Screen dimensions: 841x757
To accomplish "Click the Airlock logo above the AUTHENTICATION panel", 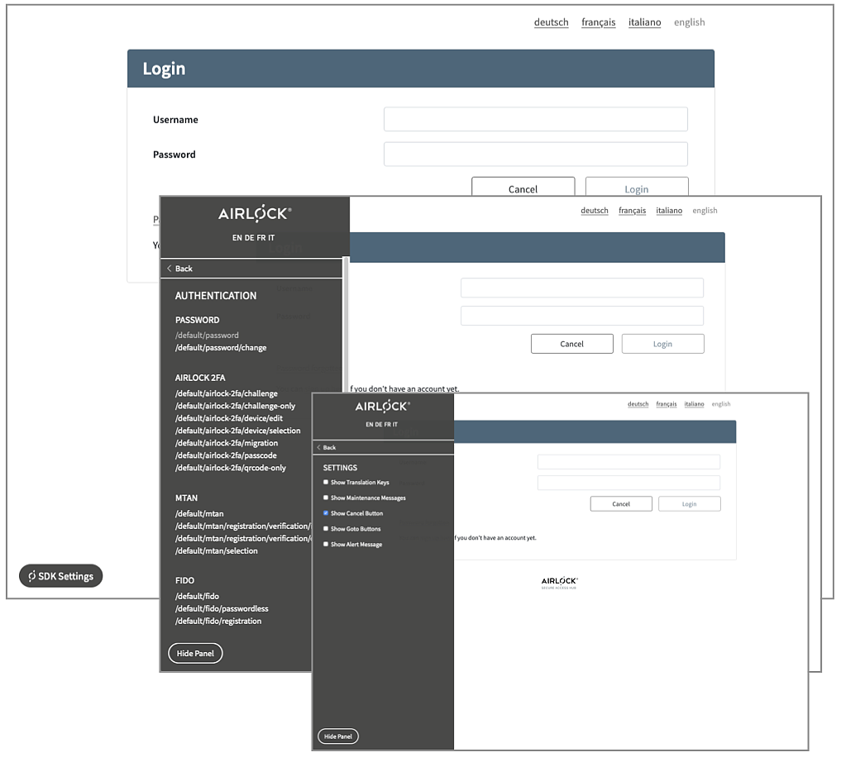I will pos(254,214).
